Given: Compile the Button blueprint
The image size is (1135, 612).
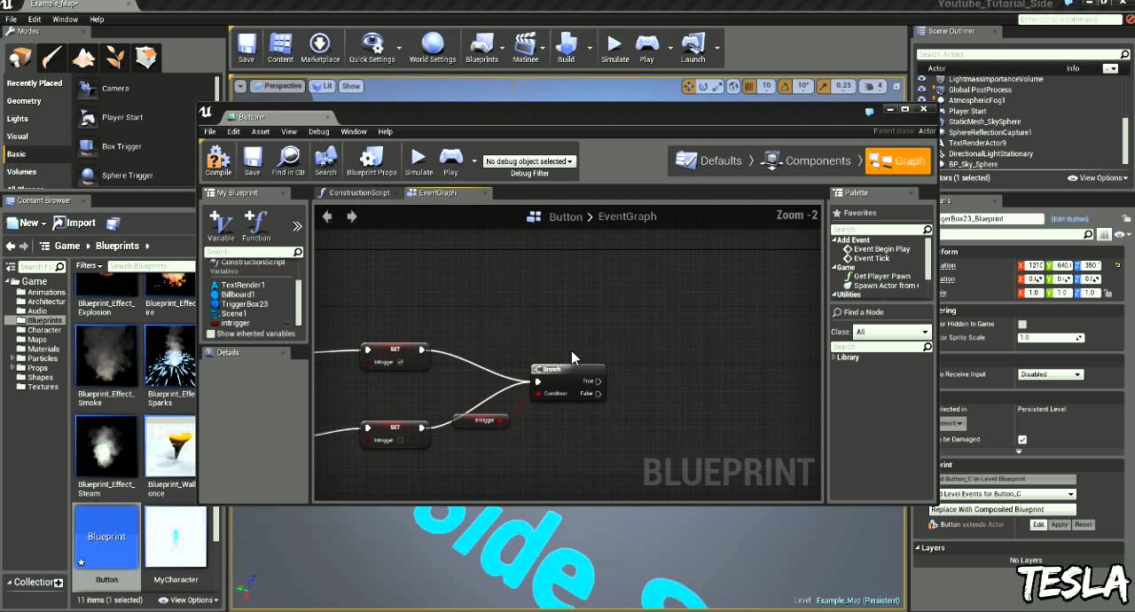Looking at the screenshot, I should click(x=218, y=161).
